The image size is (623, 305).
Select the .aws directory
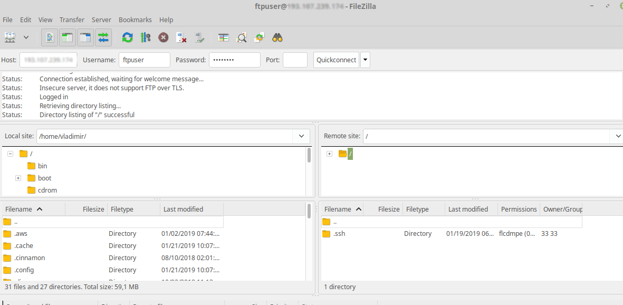point(113,234)
